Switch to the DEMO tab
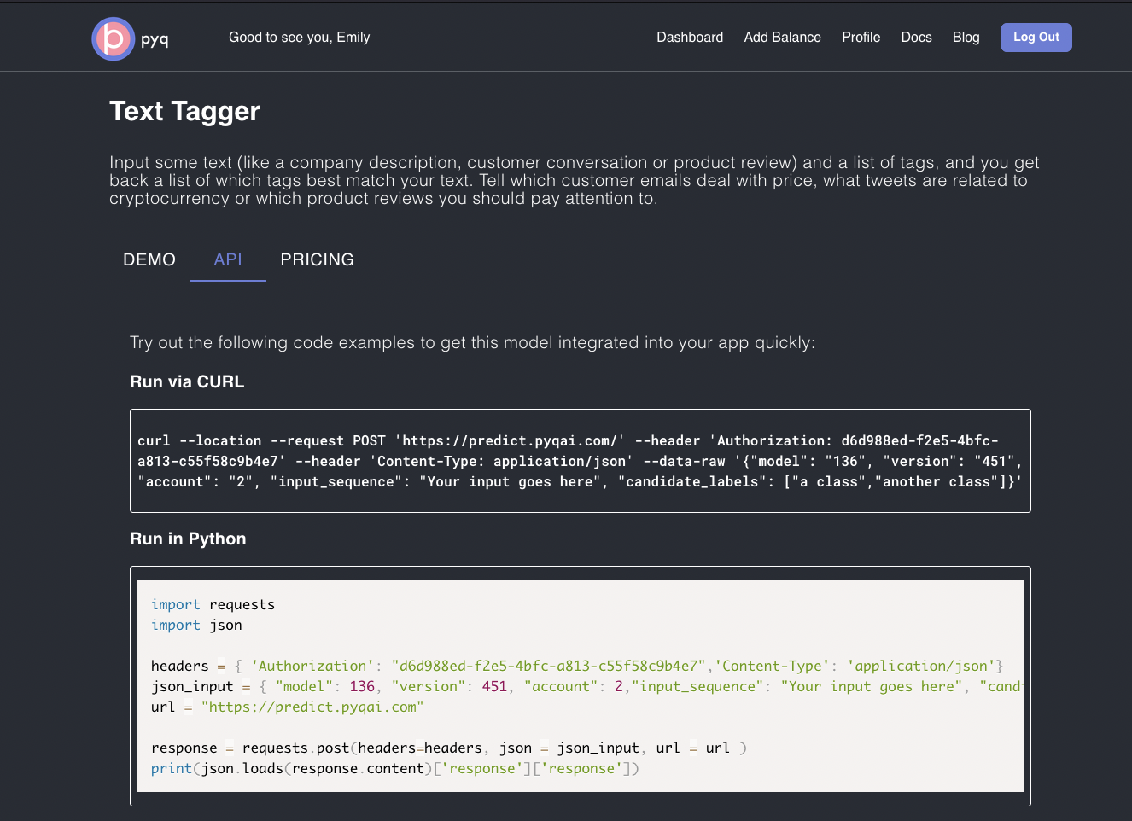 coord(149,259)
